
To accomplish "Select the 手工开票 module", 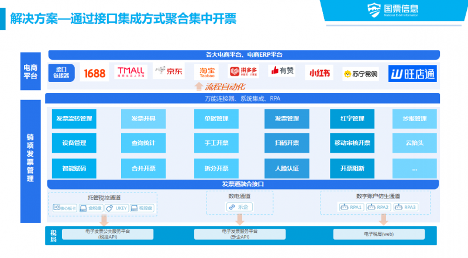I will 216,143.
